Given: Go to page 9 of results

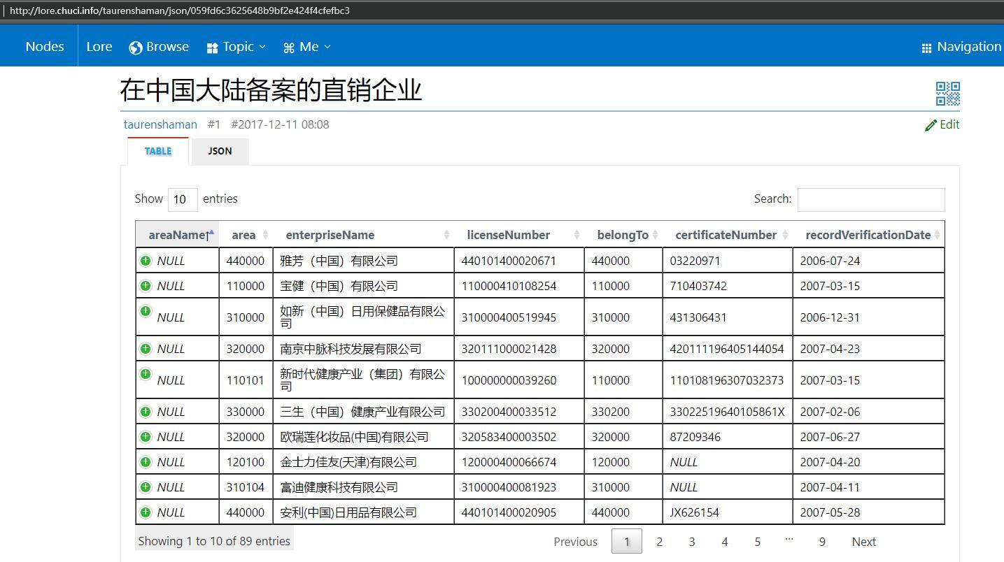Looking at the screenshot, I should coord(822,542).
